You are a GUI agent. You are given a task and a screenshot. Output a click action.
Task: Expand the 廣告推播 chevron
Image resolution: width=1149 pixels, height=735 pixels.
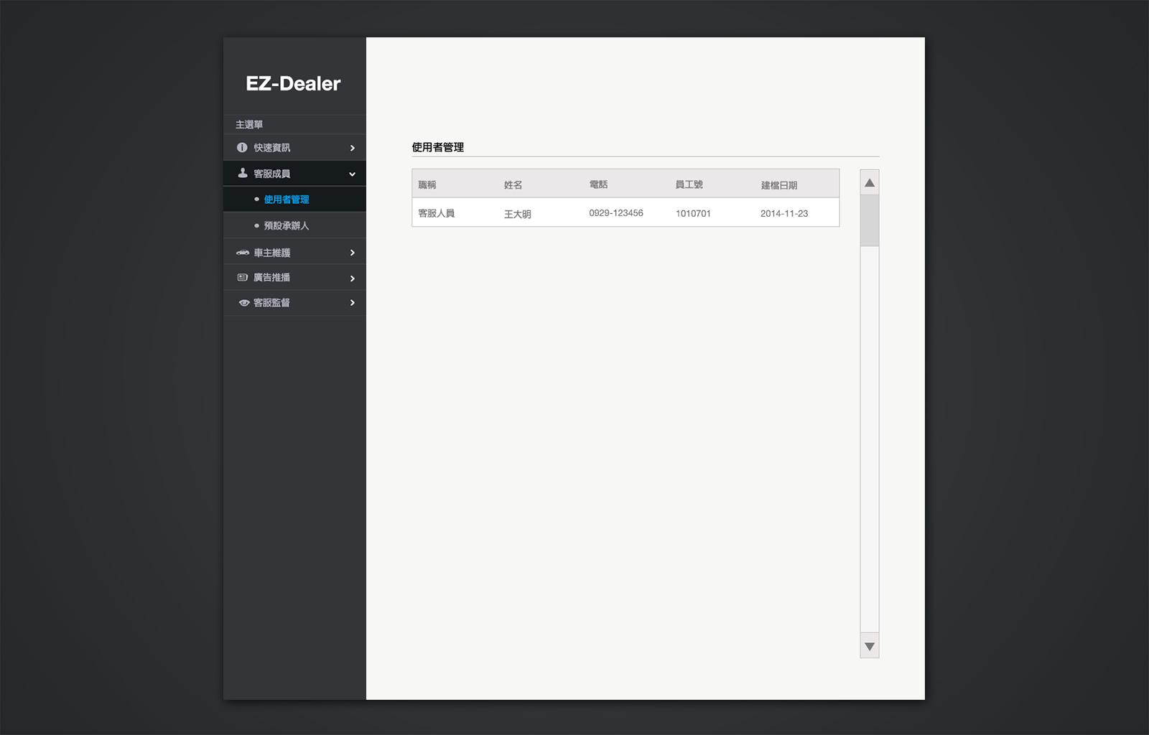tap(352, 278)
